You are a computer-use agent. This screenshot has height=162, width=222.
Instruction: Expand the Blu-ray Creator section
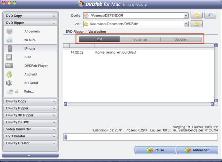click(30, 143)
